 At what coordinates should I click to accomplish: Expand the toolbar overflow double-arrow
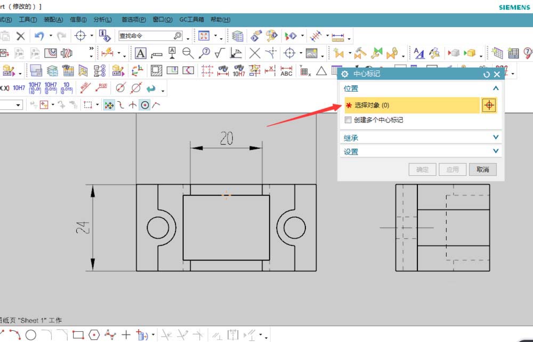pyautogui.click(x=91, y=48)
